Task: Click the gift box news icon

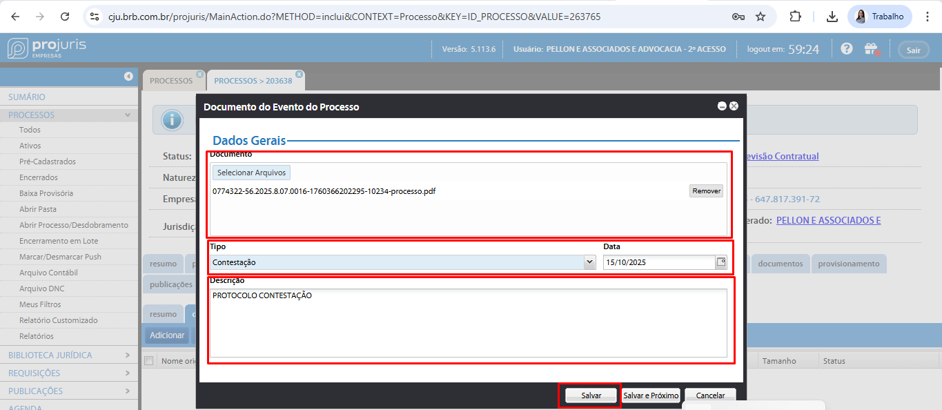Action: [871, 49]
